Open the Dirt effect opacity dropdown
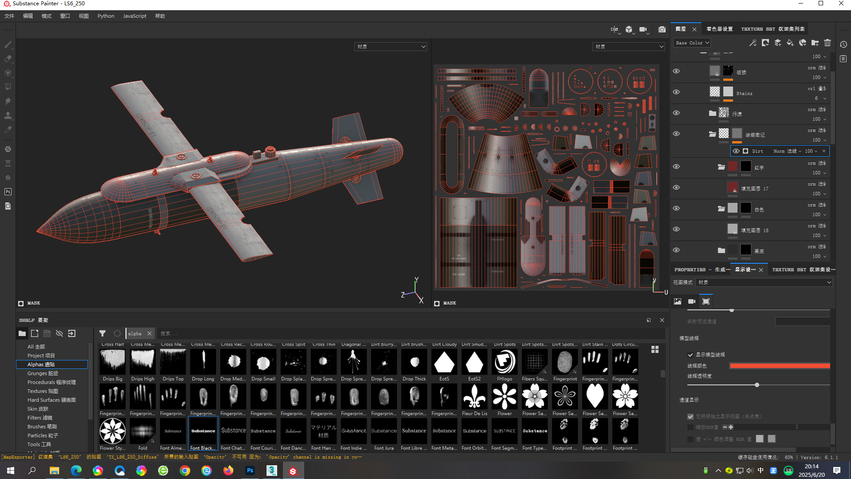Image resolution: width=851 pixels, height=479 pixels. (x=811, y=151)
